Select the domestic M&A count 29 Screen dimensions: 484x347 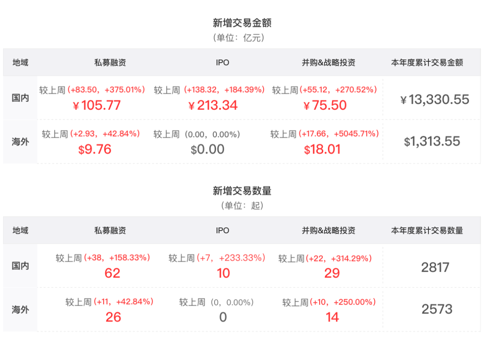point(332,273)
